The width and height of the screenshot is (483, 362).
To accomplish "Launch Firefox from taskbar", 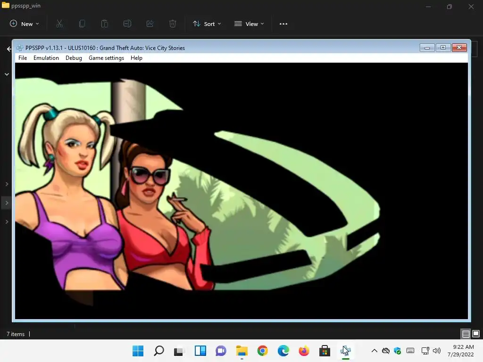I will 304,351.
